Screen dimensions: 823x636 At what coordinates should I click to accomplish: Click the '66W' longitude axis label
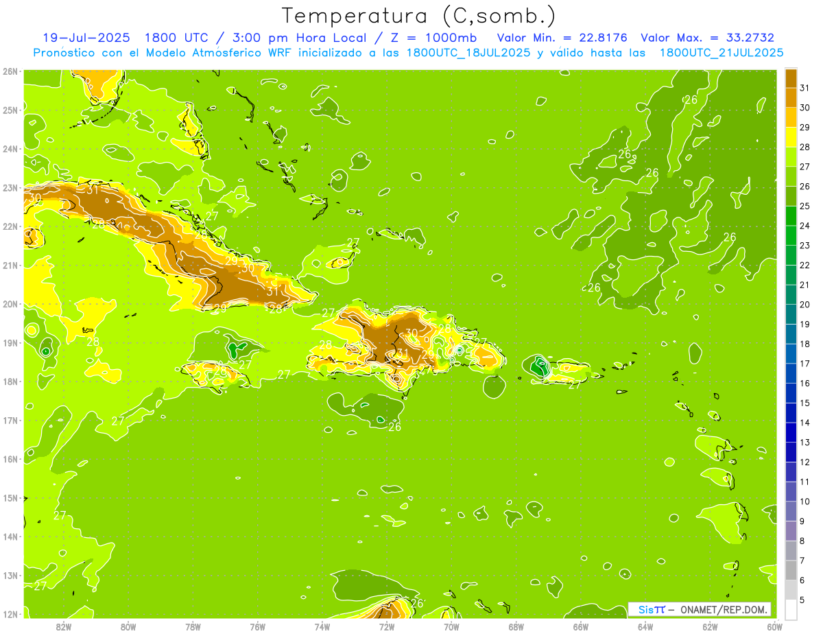pos(581,626)
